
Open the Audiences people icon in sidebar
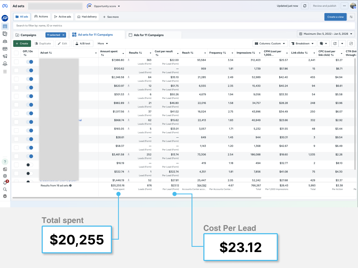(5, 41)
